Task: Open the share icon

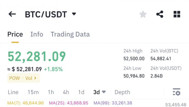Action: coord(160,14)
